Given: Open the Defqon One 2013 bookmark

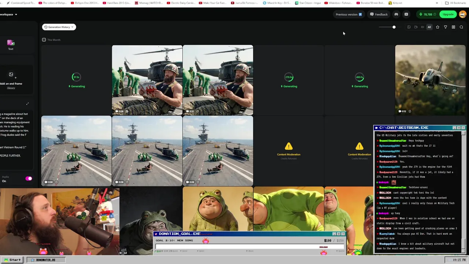Looking at the screenshot, I should tap(85, 3).
